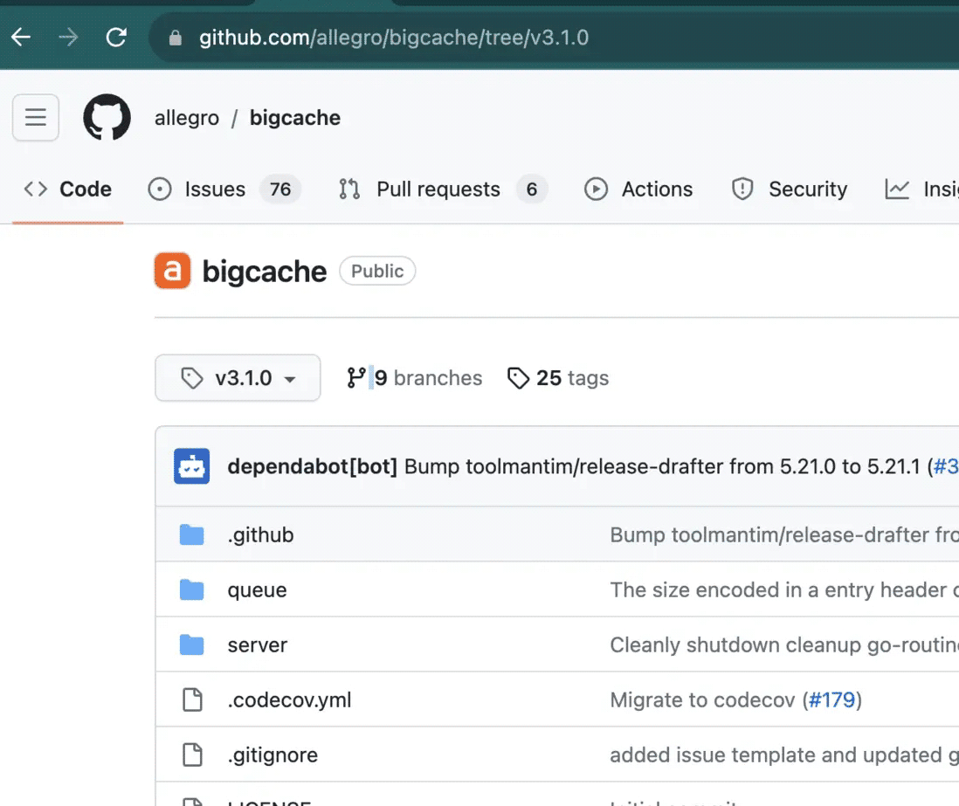Open the 'The size encoded' commit message
This screenshot has width=959, height=806.
(784, 590)
